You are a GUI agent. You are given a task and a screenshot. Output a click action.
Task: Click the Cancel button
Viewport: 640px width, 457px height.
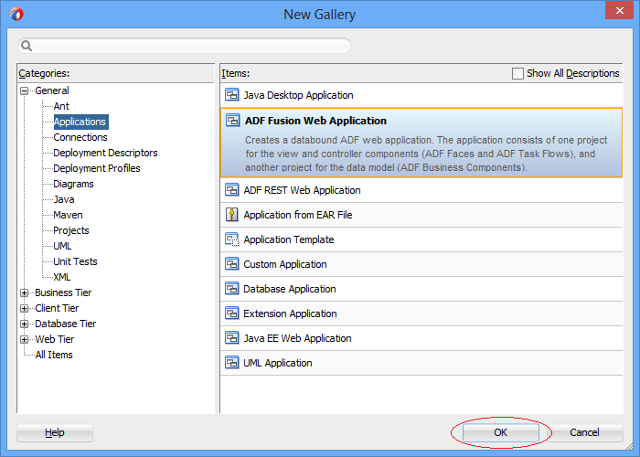(x=584, y=432)
